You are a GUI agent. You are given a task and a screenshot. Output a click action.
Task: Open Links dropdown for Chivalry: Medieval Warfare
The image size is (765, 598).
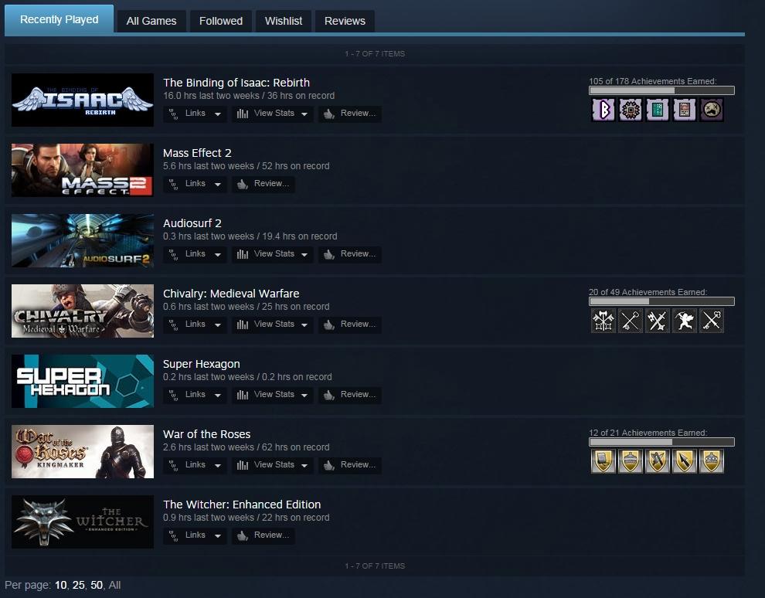[195, 324]
